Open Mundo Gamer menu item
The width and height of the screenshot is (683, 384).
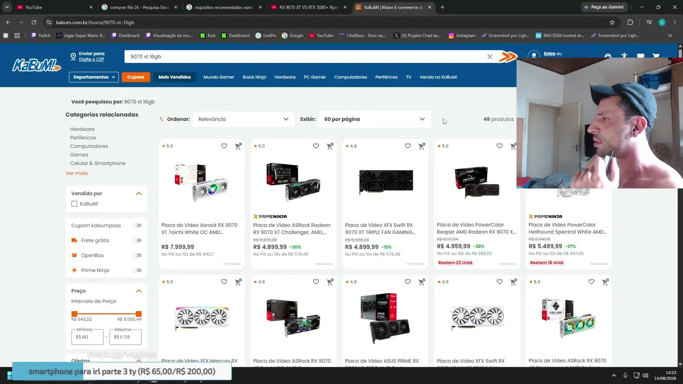219,77
